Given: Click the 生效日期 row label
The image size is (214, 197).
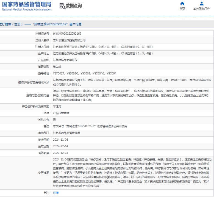Looking at the screenshot, I should coord(43,146).
